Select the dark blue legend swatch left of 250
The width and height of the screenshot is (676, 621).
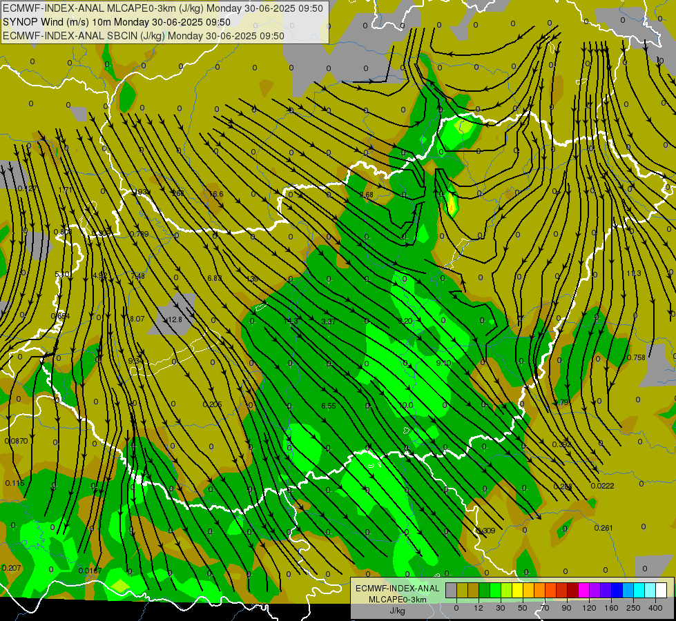point(617,590)
